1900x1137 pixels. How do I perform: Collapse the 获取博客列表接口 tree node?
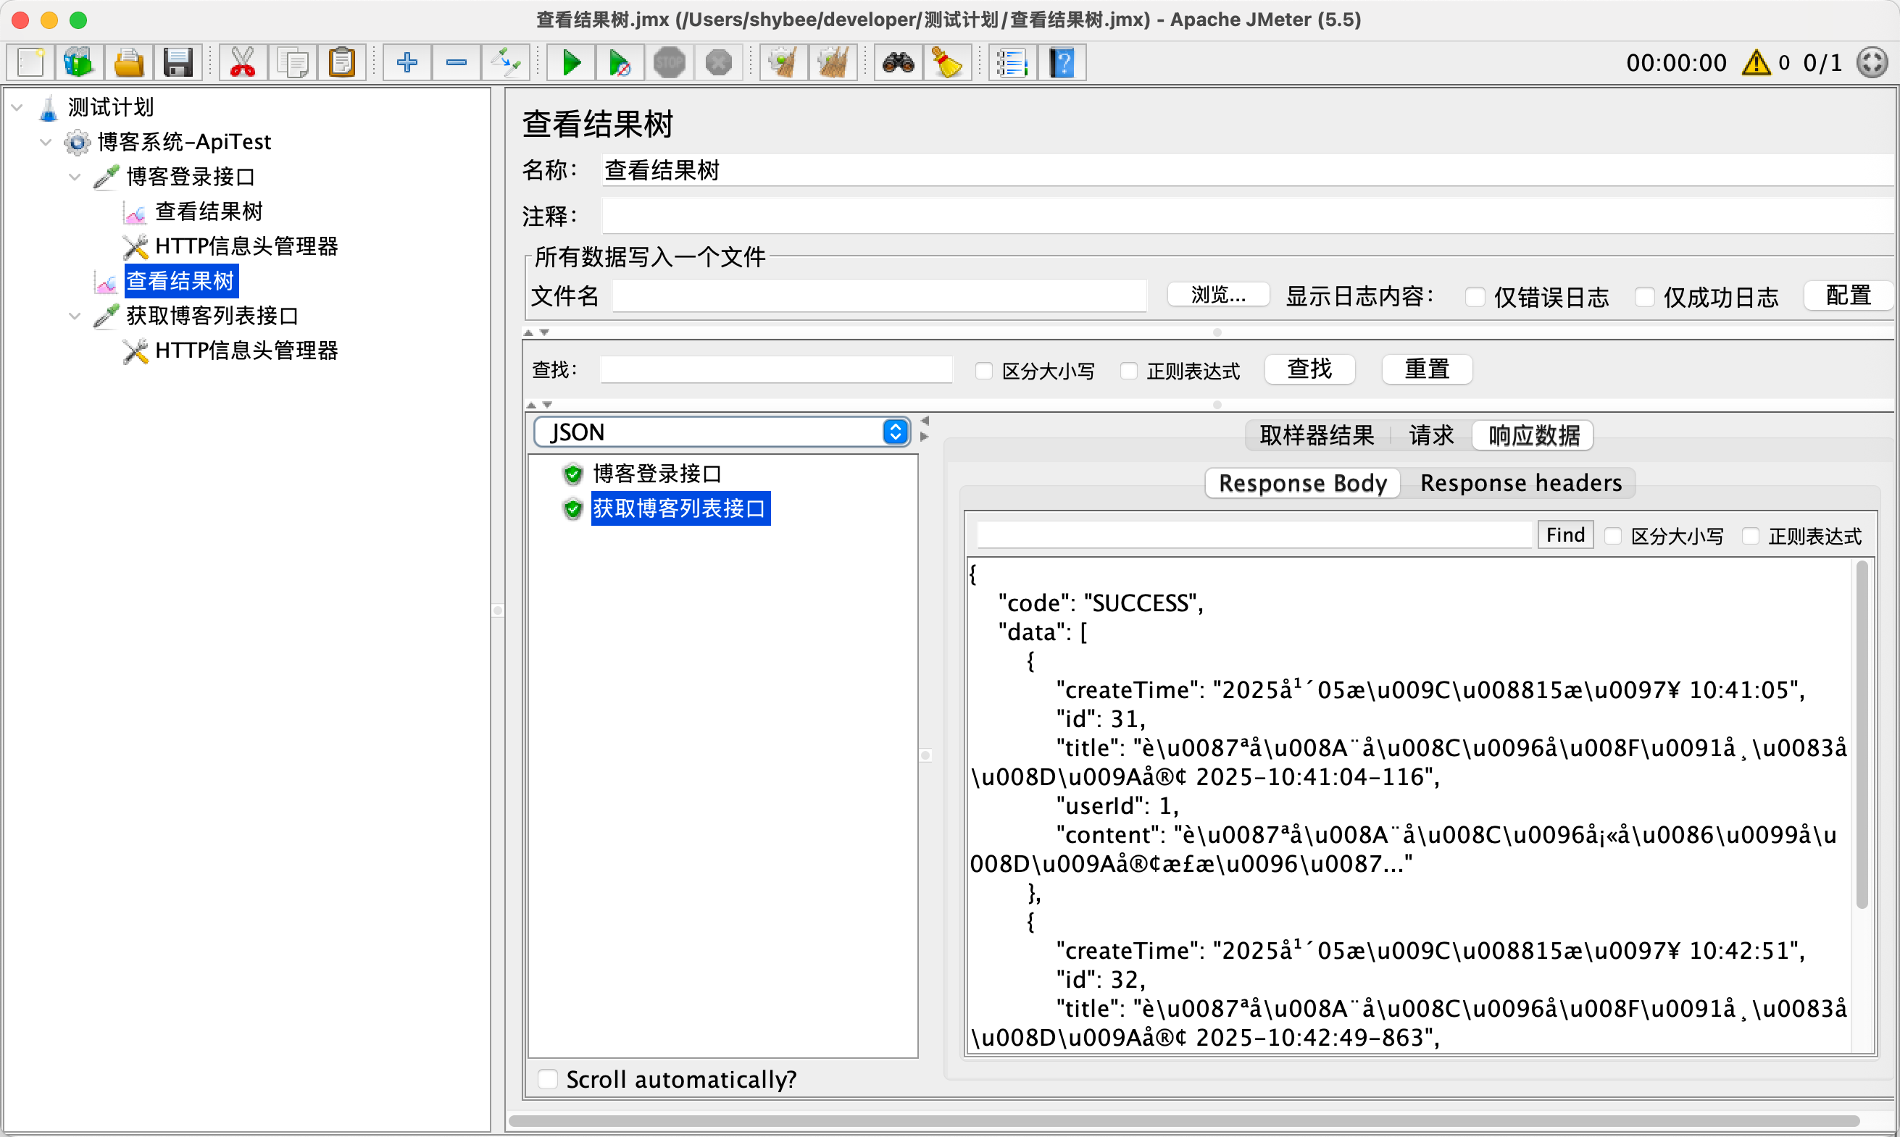tap(75, 316)
